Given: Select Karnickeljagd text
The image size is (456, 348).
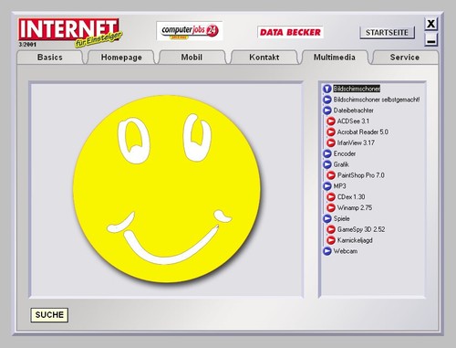Looking at the screenshot, I should pos(355,240).
